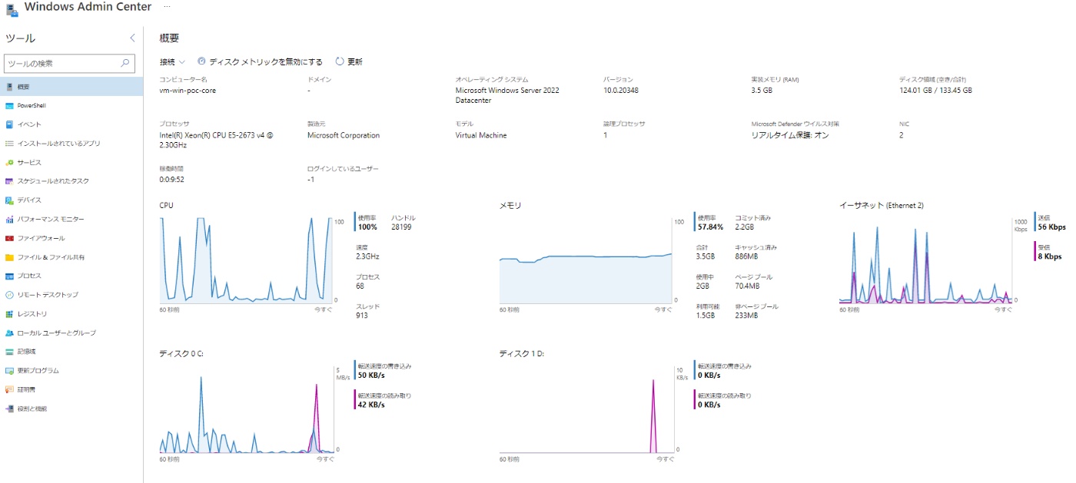Screen dimensions: 1076x483
Task: Click the デバイス tool icon
Action: coord(9,200)
